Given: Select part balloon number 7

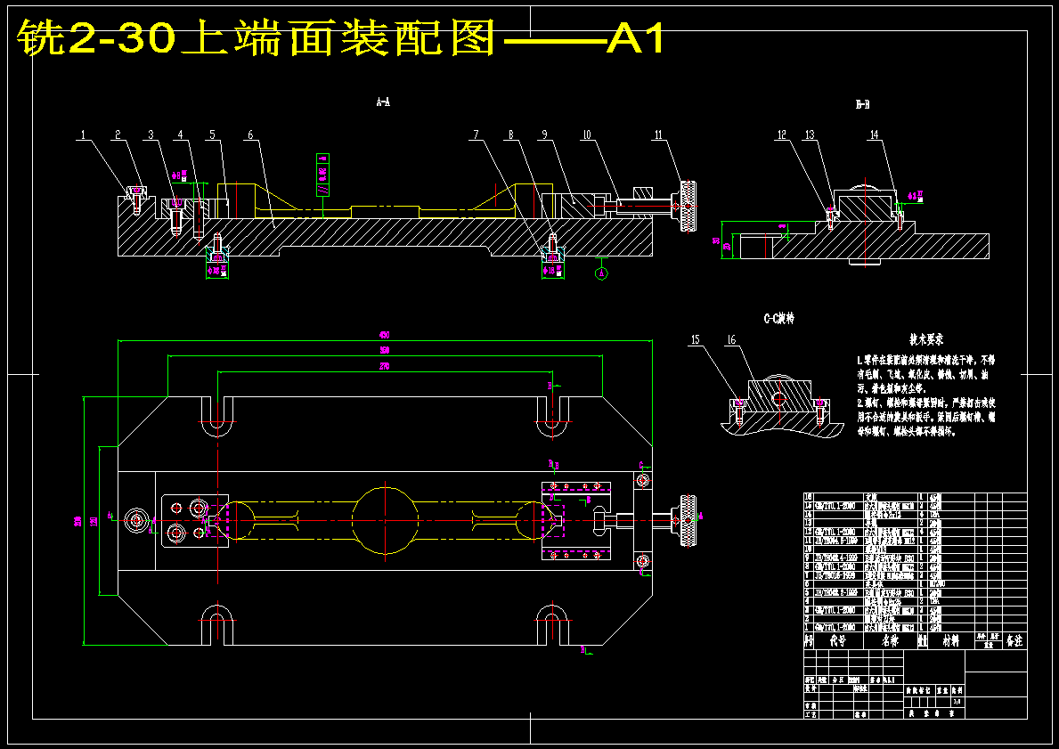Looking at the screenshot, I should (x=477, y=135).
